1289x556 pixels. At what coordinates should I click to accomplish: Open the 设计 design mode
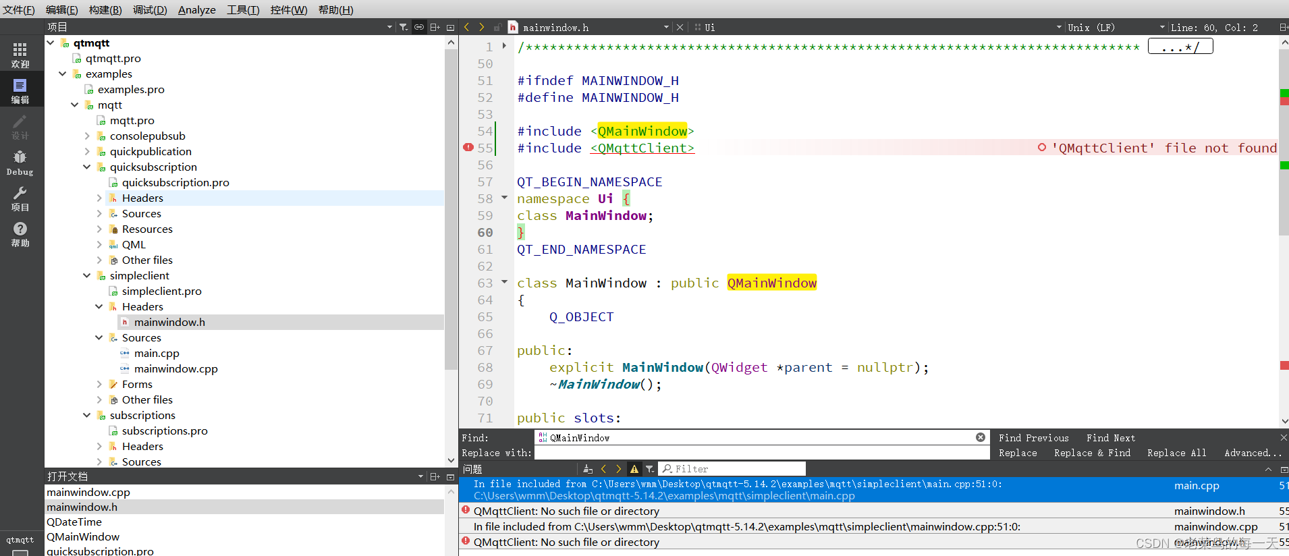click(20, 126)
